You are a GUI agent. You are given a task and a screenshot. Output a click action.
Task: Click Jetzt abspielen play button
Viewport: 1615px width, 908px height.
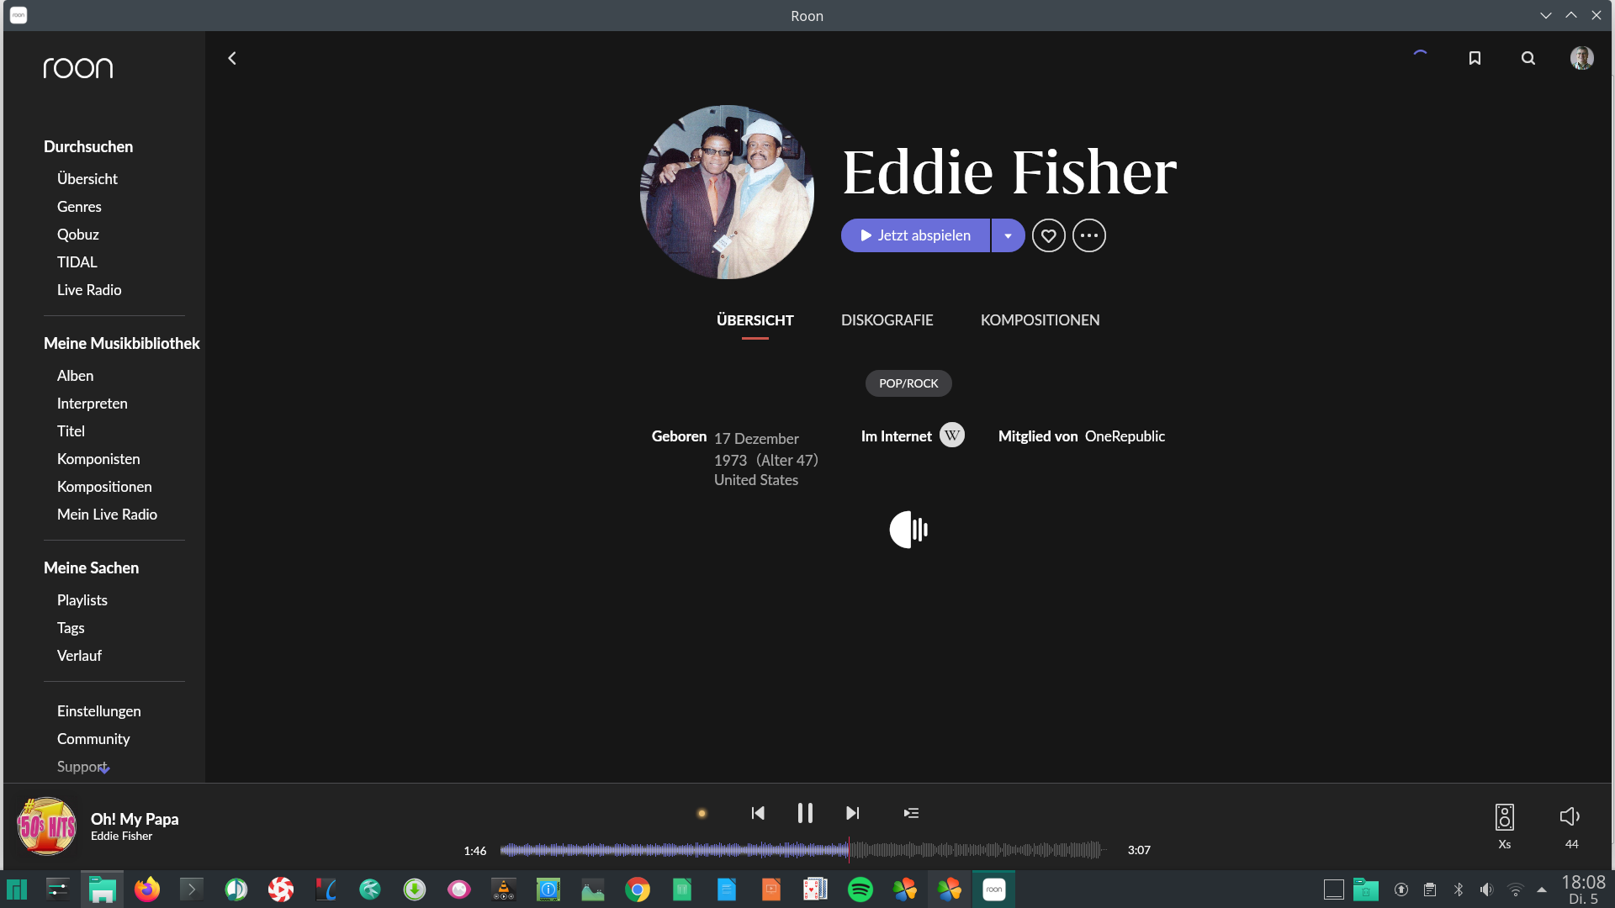(915, 235)
